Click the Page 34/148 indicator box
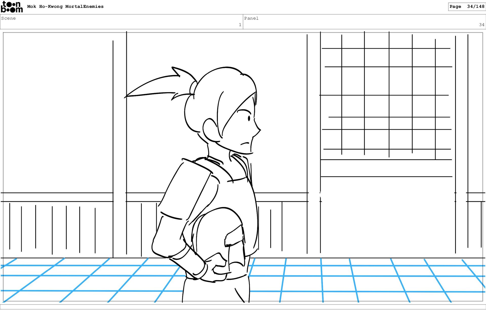Viewport: 486px width, 314px height. click(467, 7)
